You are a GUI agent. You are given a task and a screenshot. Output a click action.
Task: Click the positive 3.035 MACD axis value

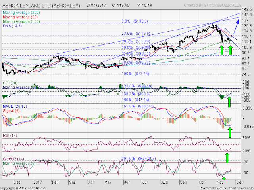coord(248,108)
